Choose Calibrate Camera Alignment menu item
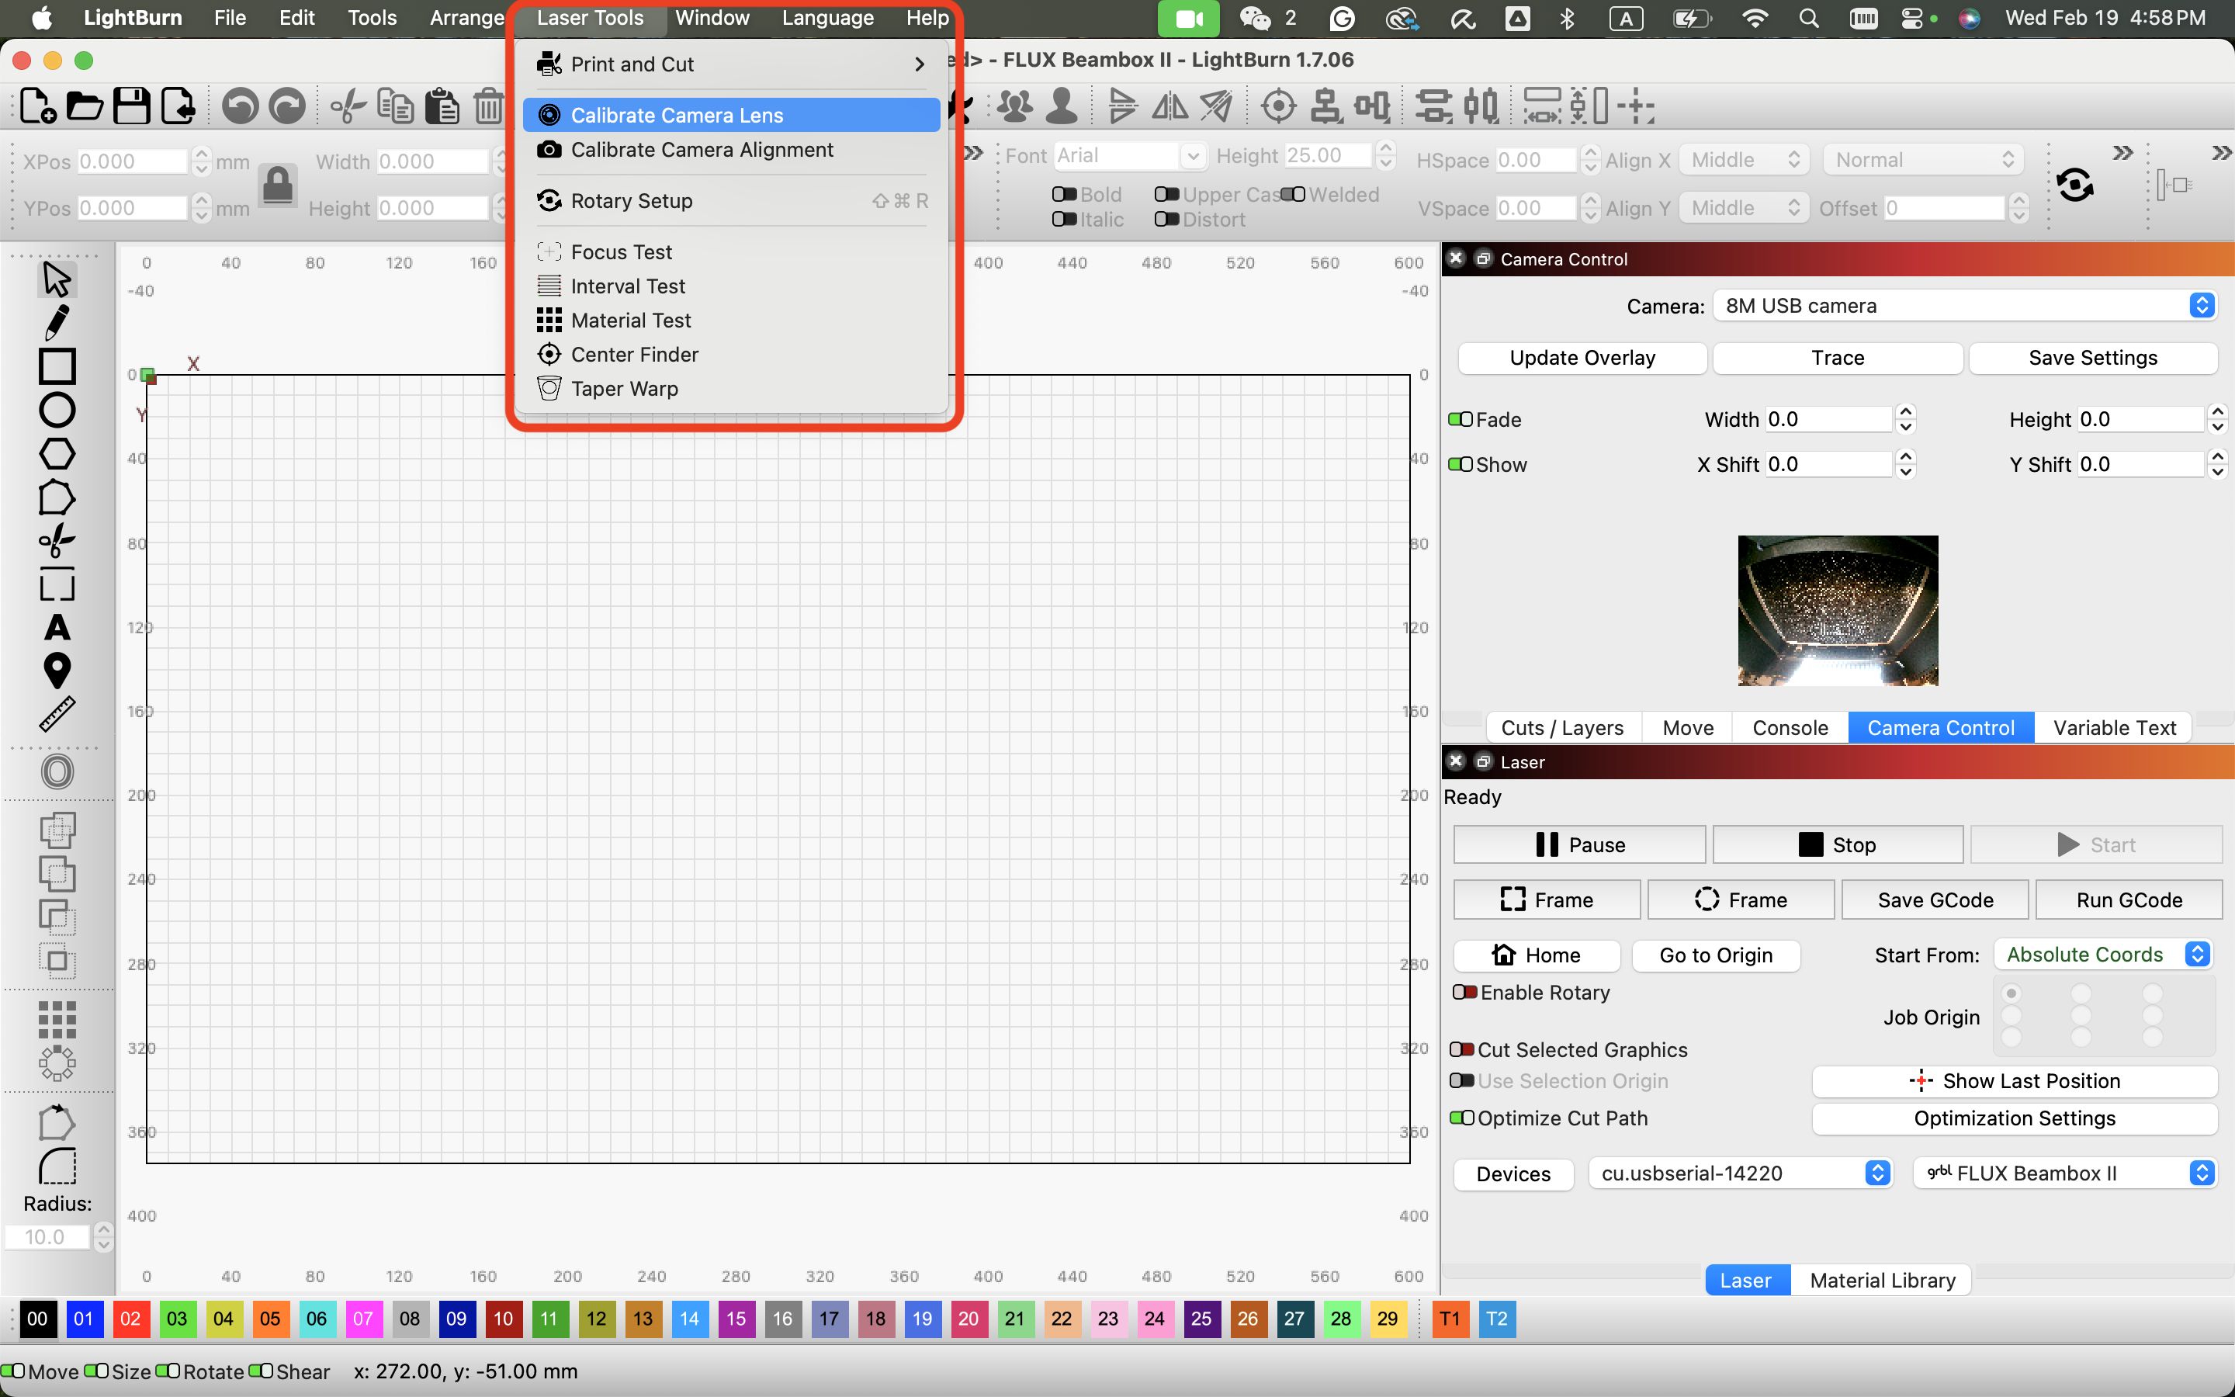Image resolution: width=2235 pixels, height=1397 pixels. click(702, 150)
